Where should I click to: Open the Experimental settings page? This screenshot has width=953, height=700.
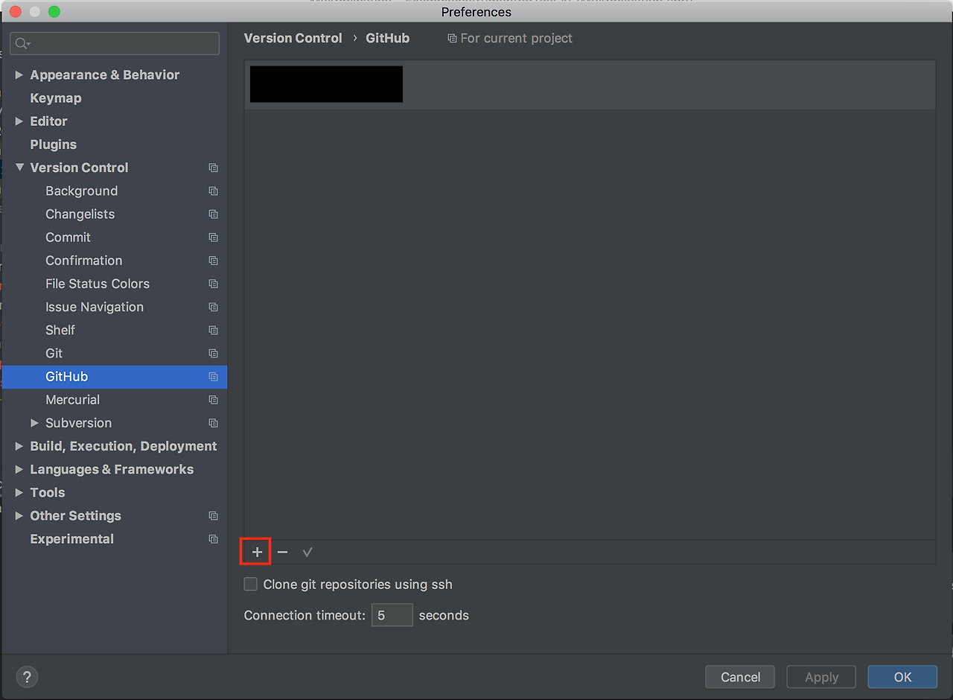[x=72, y=539]
